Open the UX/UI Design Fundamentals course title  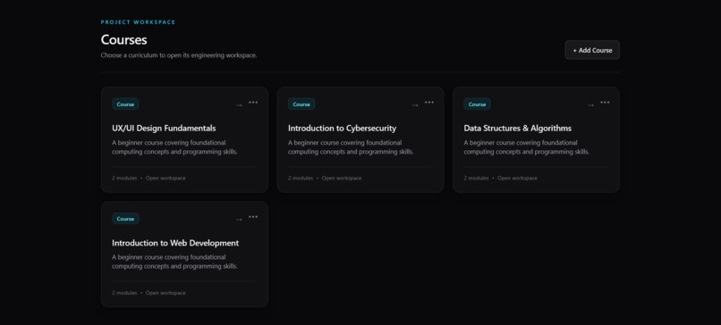(164, 128)
